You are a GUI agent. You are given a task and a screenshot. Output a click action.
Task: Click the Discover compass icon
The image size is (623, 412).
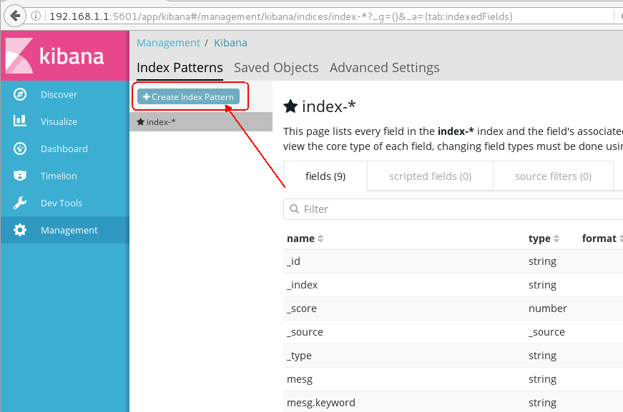pos(20,94)
